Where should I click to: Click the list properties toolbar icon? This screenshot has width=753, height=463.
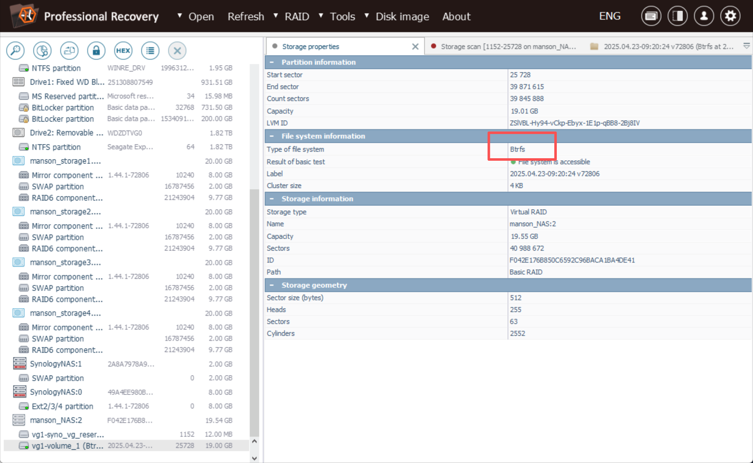click(150, 51)
